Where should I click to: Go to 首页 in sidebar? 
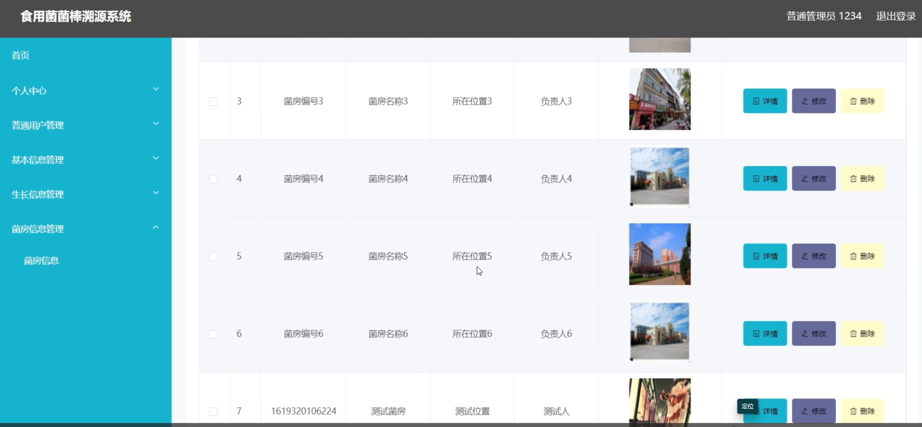tap(21, 56)
